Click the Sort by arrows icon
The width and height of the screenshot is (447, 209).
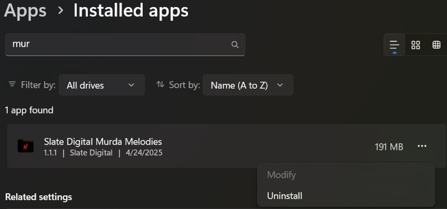click(x=160, y=85)
